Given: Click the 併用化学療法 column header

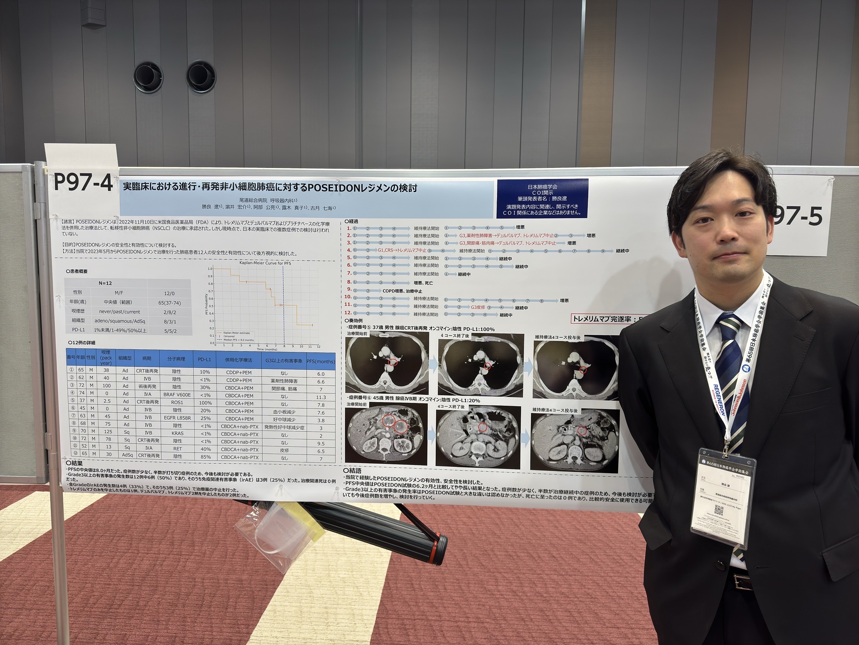Looking at the screenshot, I should click(x=238, y=360).
